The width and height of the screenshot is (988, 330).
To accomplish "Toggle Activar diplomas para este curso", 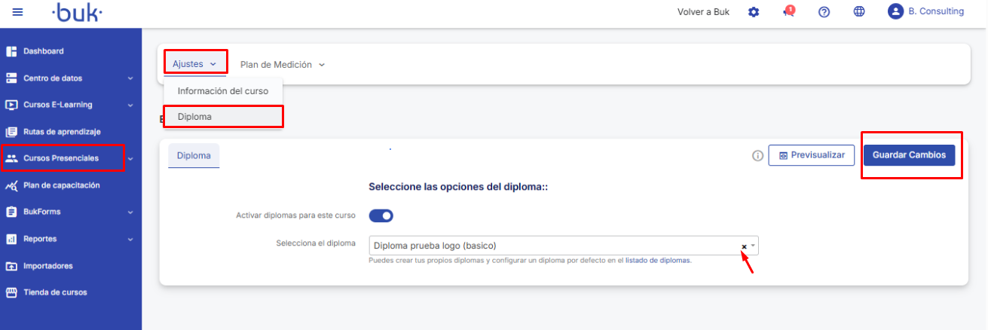I will (381, 216).
